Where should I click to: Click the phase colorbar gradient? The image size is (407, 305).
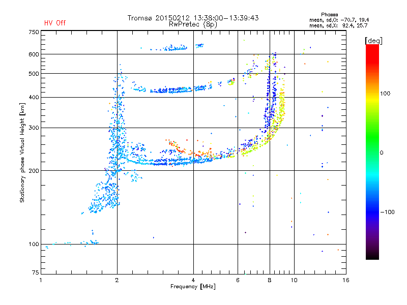point(372,151)
